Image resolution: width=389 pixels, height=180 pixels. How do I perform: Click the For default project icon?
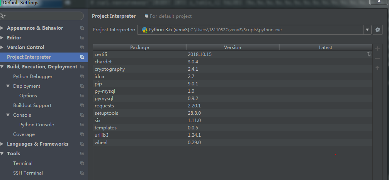pos(147,16)
